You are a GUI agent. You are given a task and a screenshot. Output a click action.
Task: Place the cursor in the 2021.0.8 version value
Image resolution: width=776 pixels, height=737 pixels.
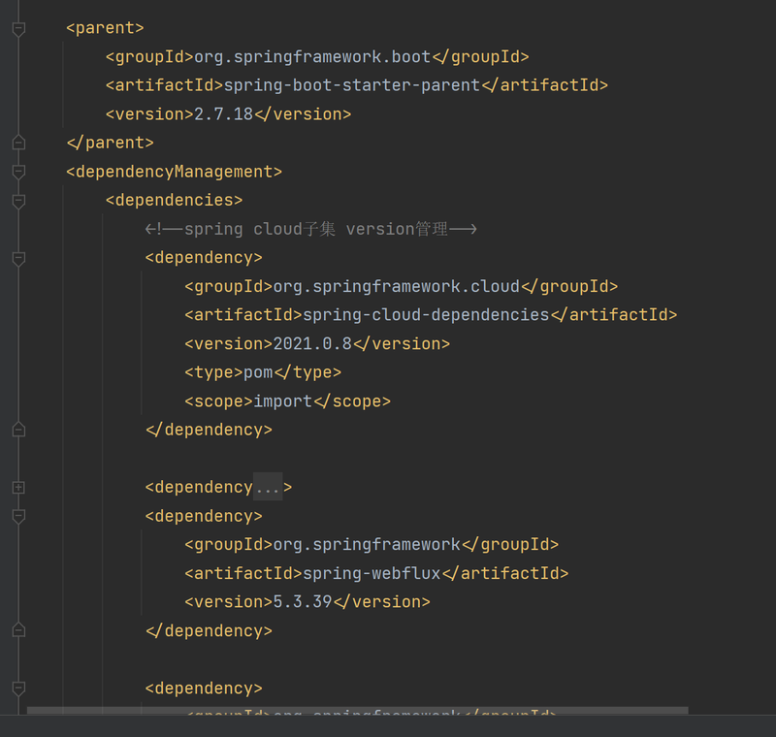click(312, 344)
